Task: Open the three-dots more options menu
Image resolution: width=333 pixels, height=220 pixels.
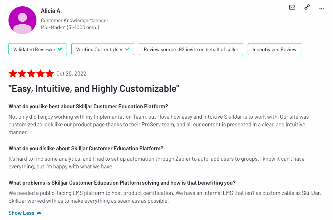Action: point(322,9)
